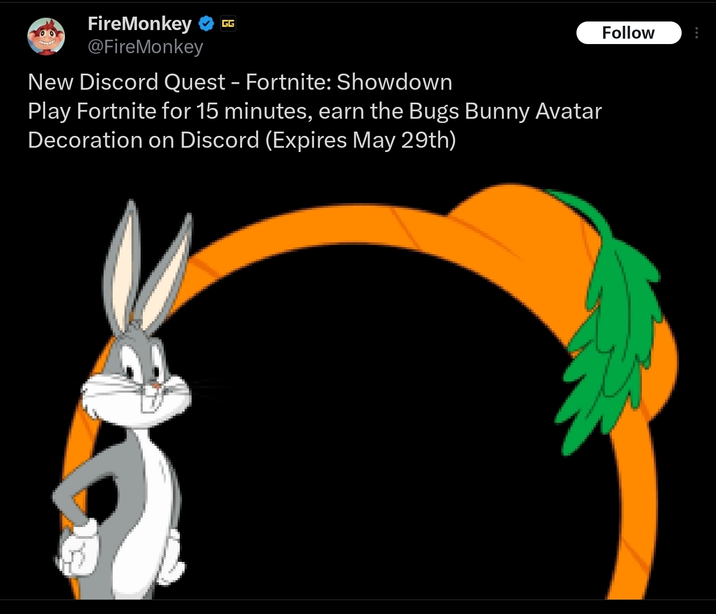
Task: Open the three-dot more options menu
Action: tap(697, 33)
